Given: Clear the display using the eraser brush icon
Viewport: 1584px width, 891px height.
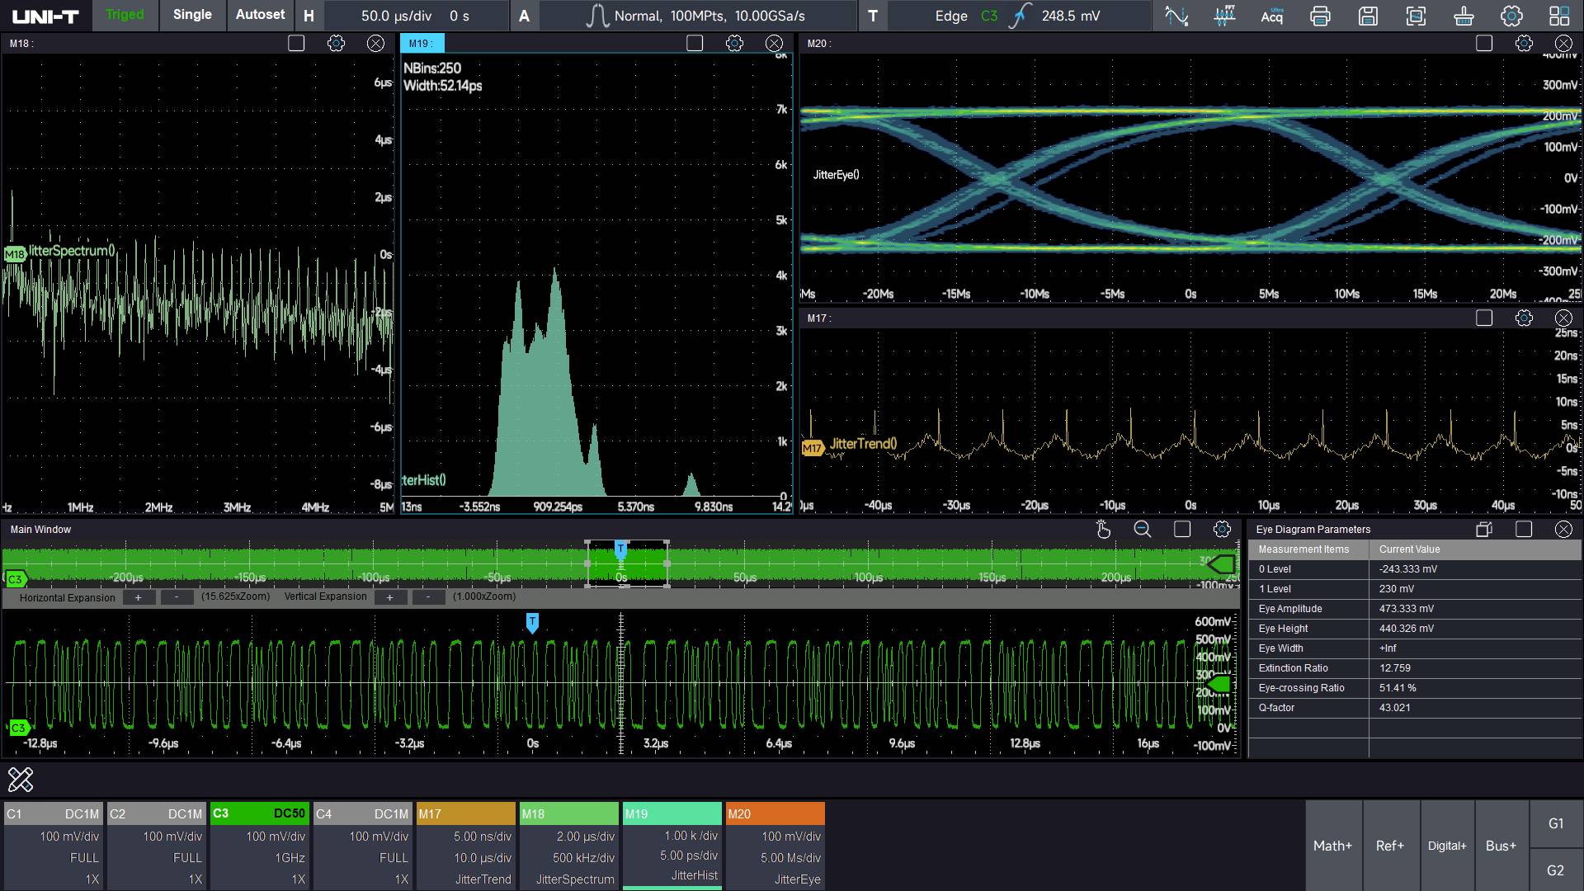Looking at the screenshot, I should pos(1464,16).
